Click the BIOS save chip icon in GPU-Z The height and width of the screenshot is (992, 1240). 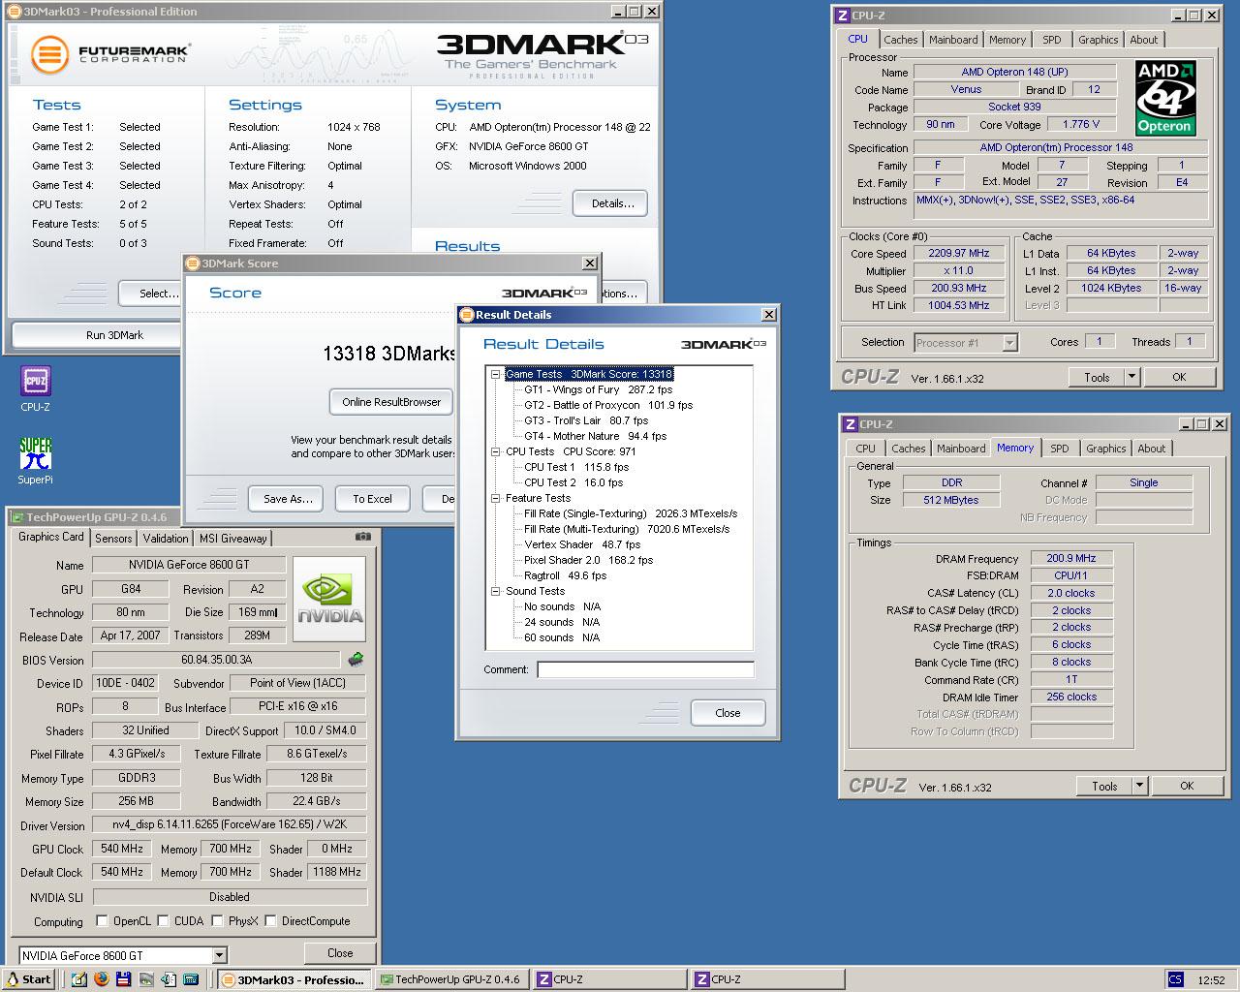356,660
